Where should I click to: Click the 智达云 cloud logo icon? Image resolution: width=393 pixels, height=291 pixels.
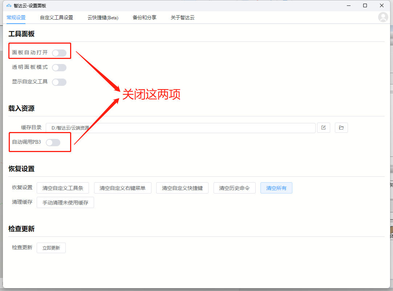pyautogui.click(x=9, y=5)
